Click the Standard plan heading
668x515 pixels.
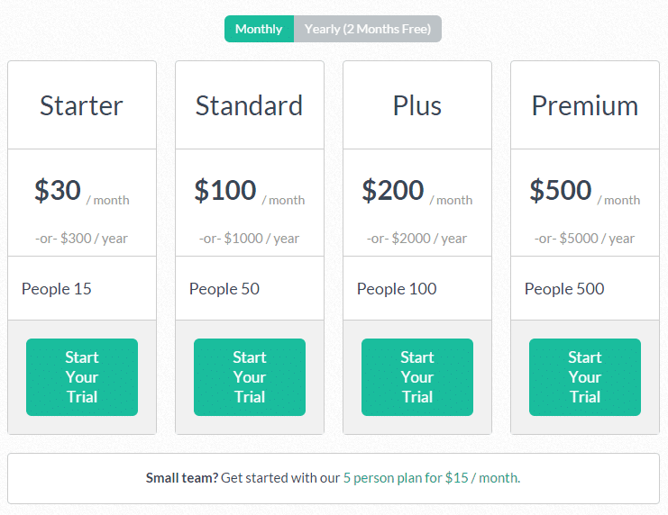[x=250, y=105]
